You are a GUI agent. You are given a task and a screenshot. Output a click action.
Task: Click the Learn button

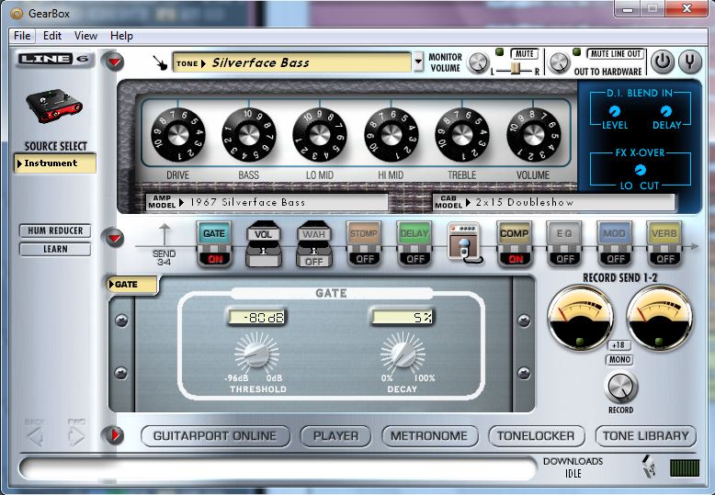(x=55, y=249)
